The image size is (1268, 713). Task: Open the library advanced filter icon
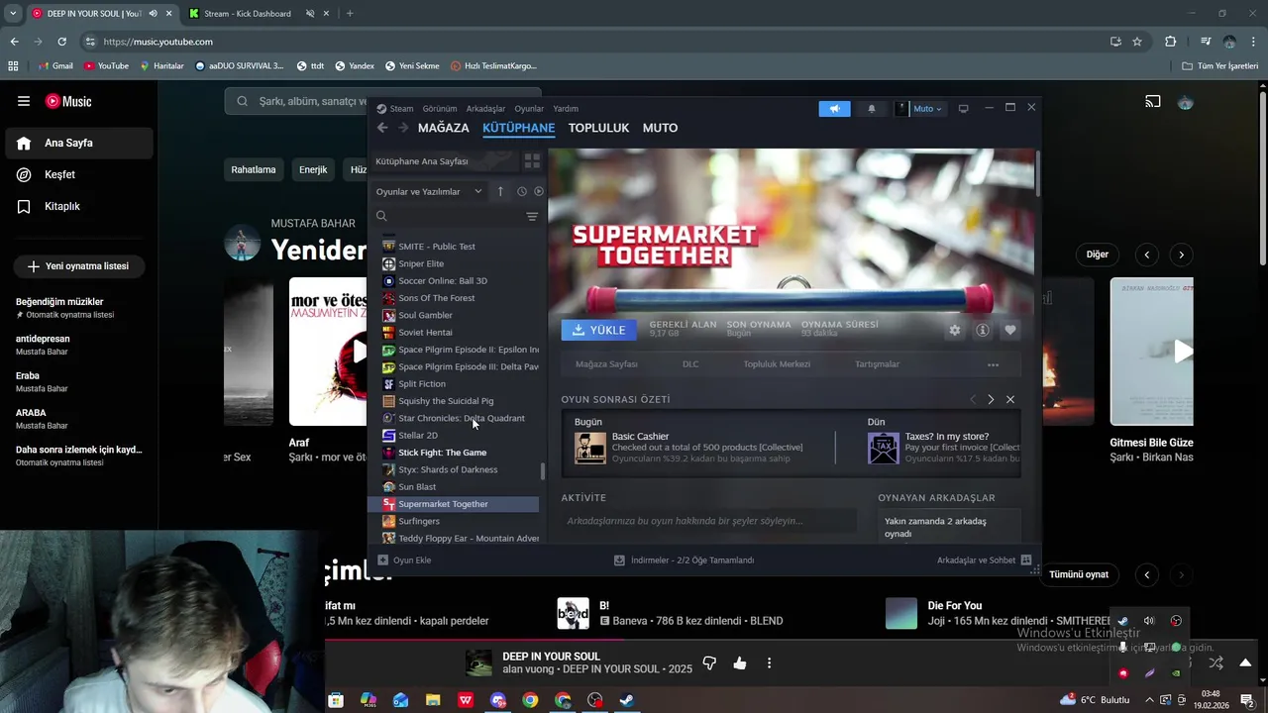click(532, 216)
